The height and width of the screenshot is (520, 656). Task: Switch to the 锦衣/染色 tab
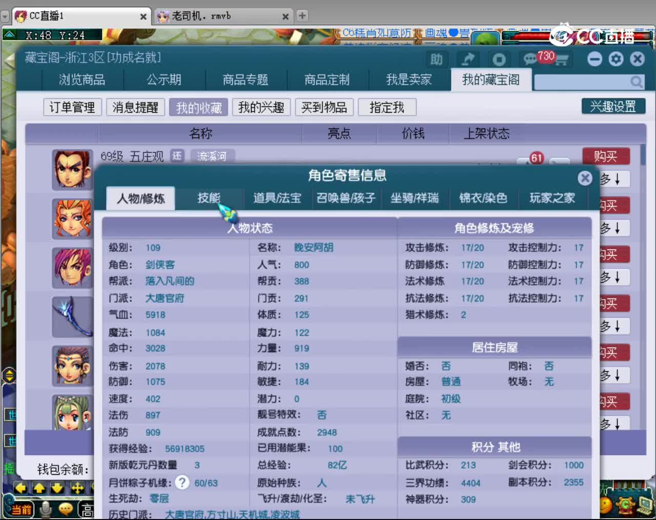tap(483, 198)
